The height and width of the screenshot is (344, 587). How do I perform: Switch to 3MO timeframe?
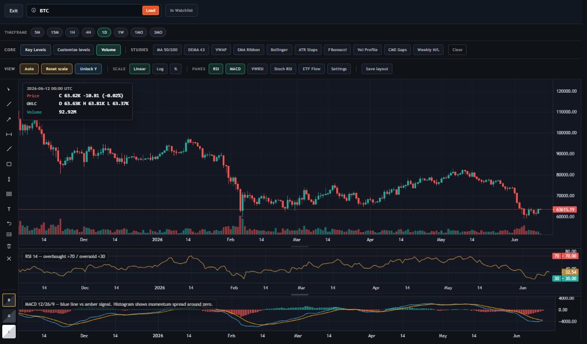pos(158,33)
